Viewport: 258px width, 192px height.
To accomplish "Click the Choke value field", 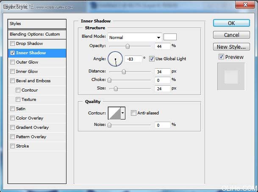I will (x=163, y=80).
